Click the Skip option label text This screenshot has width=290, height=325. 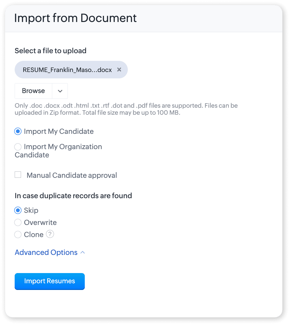[31, 210]
